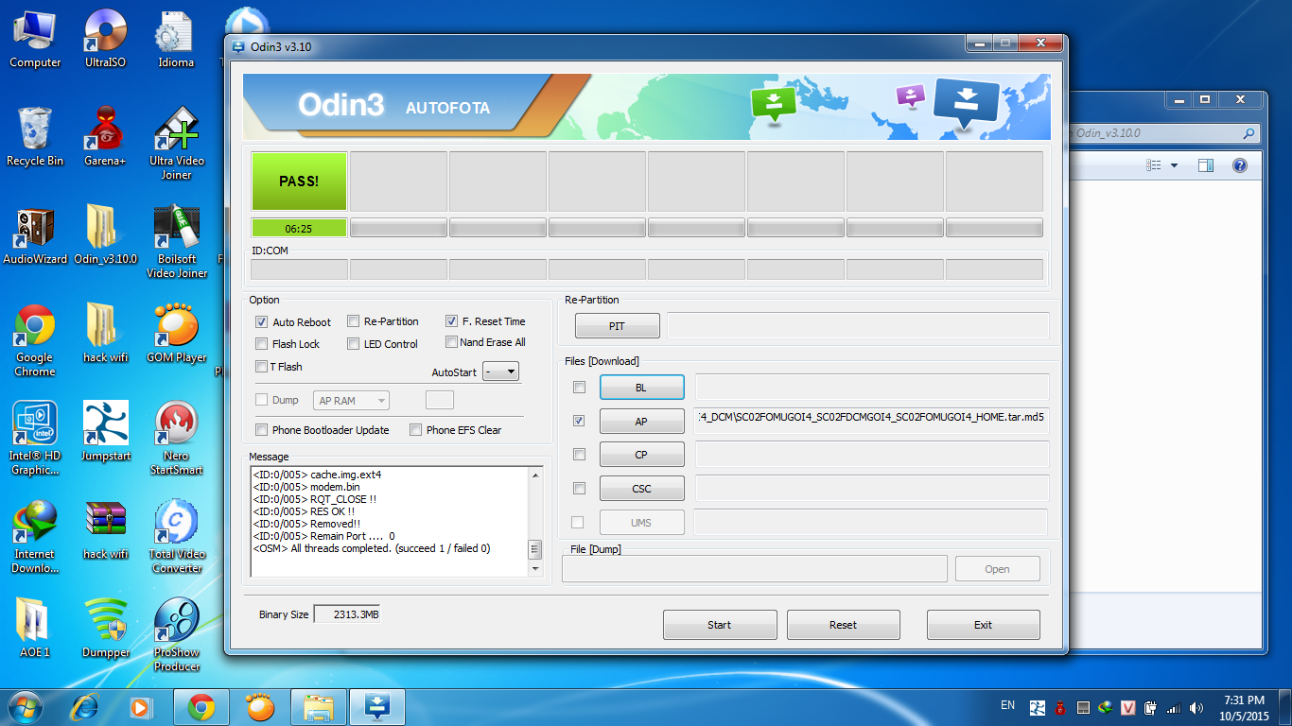
Task: Click the AP file path field
Action: tap(872, 421)
